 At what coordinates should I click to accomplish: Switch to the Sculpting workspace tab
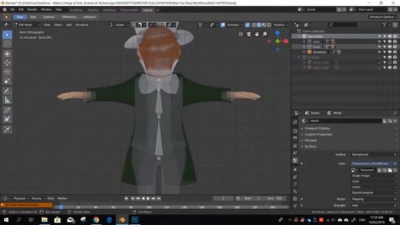point(76,10)
